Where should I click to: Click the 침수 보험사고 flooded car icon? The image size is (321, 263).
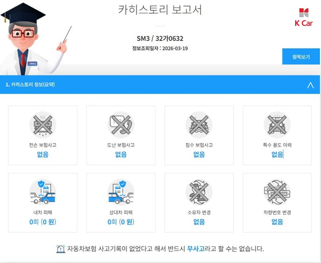pos(199,125)
